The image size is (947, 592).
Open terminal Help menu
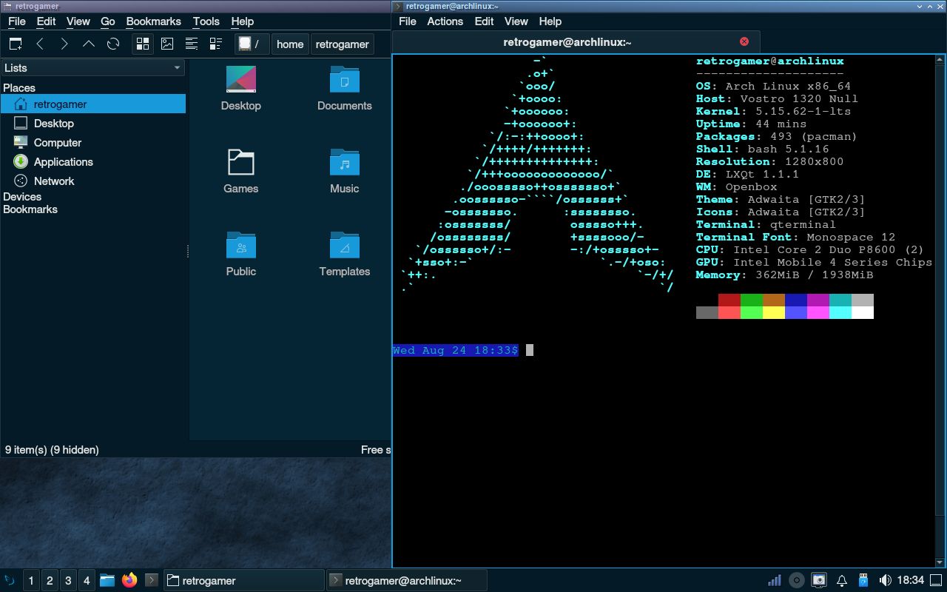550,21
